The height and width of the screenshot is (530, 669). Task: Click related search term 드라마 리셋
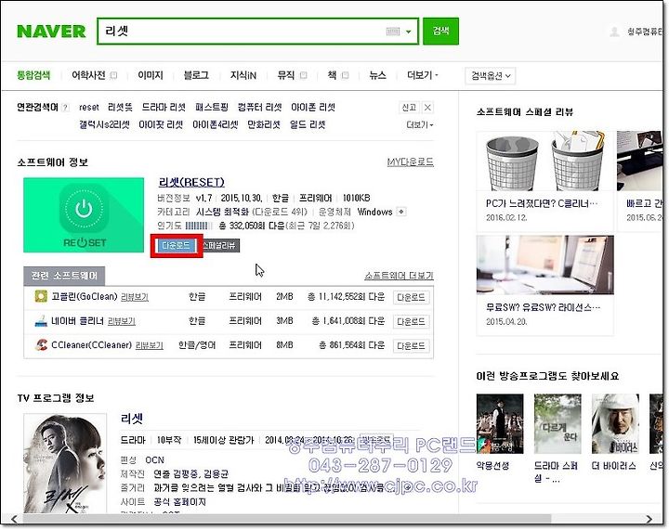coord(164,108)
